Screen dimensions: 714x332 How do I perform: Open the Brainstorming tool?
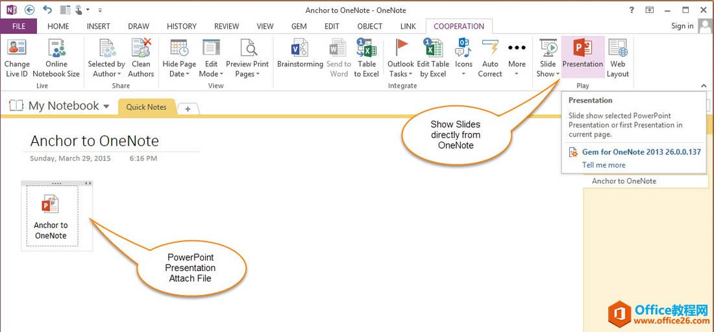tap(300, 54)
